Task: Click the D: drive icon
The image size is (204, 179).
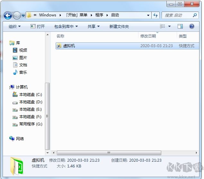Action: pos(15,103)
